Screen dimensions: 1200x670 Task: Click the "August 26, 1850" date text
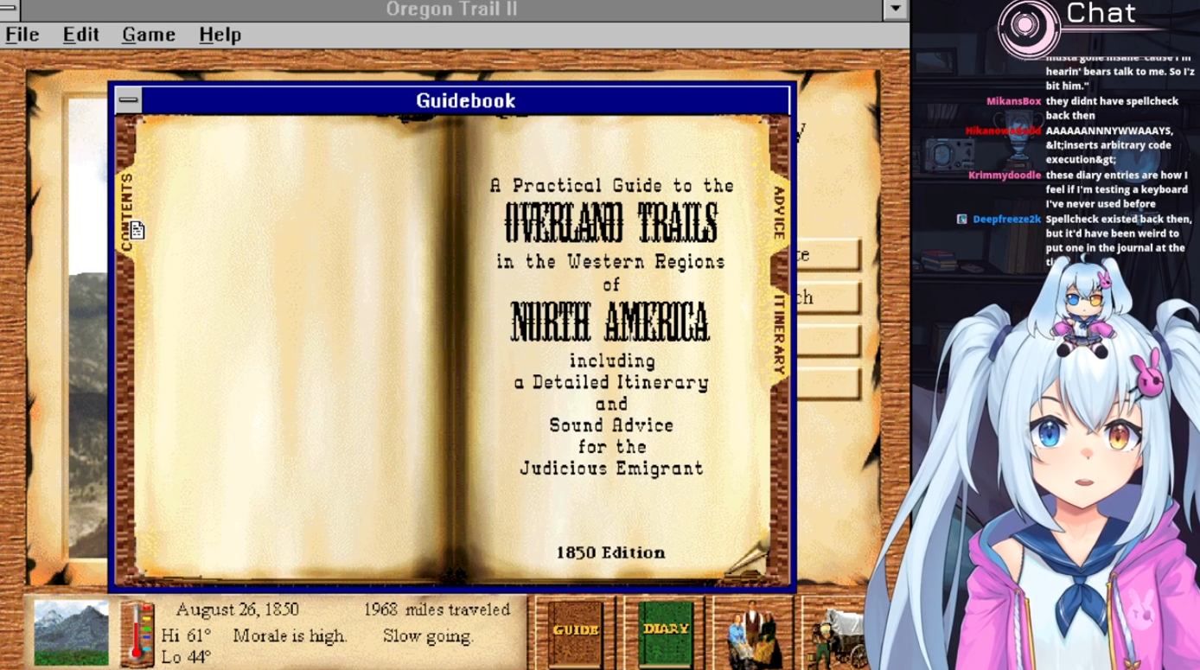(237, 610)
